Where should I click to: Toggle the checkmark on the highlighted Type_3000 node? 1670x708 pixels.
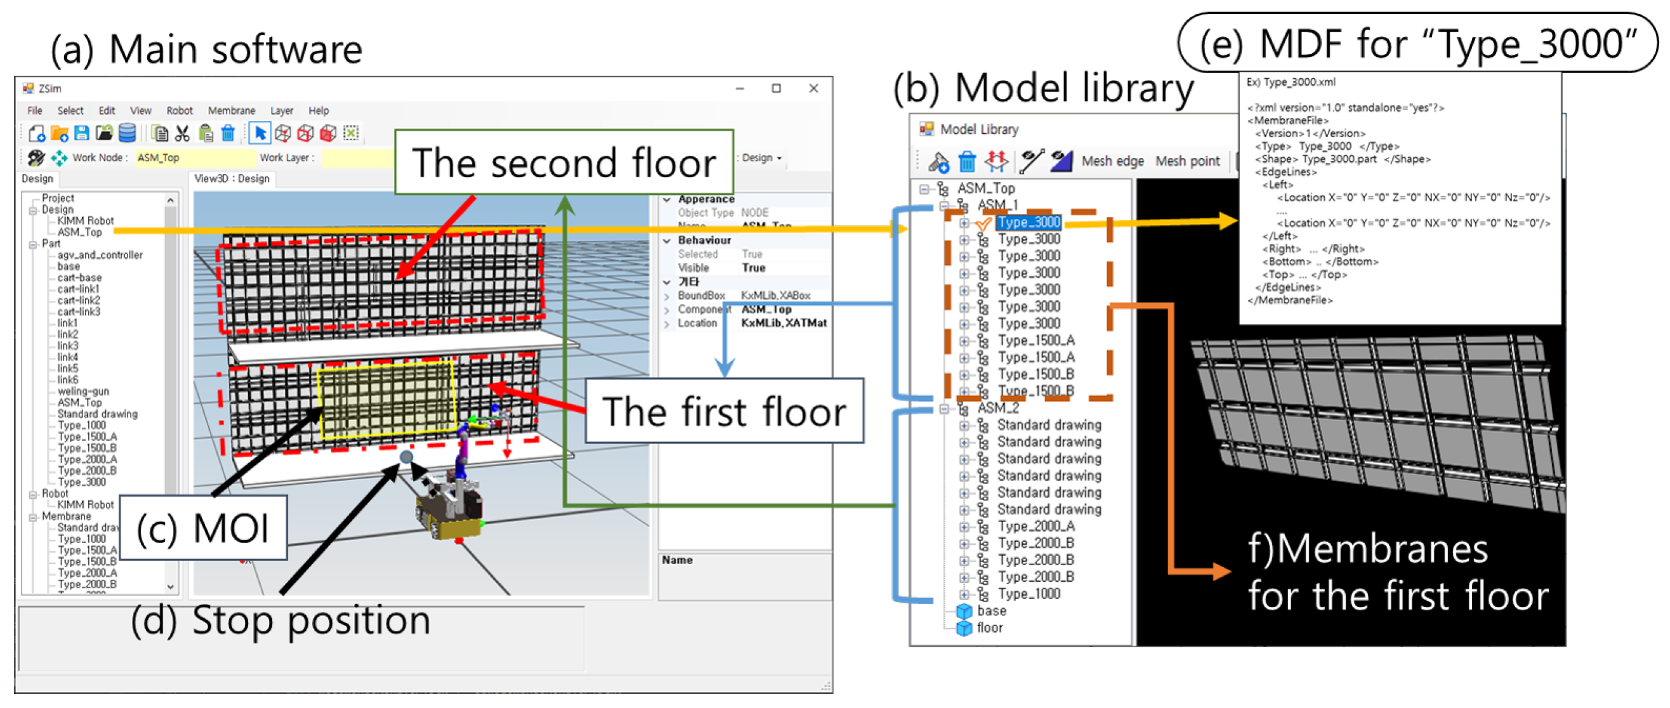983,223
